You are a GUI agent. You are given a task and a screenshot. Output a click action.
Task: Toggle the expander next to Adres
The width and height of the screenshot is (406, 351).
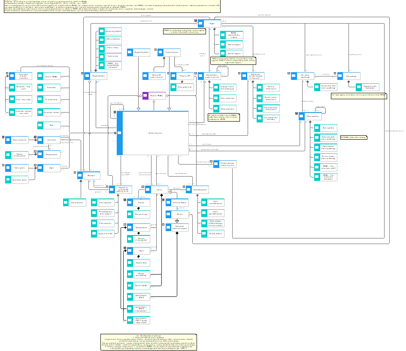[x=143, y=186]
